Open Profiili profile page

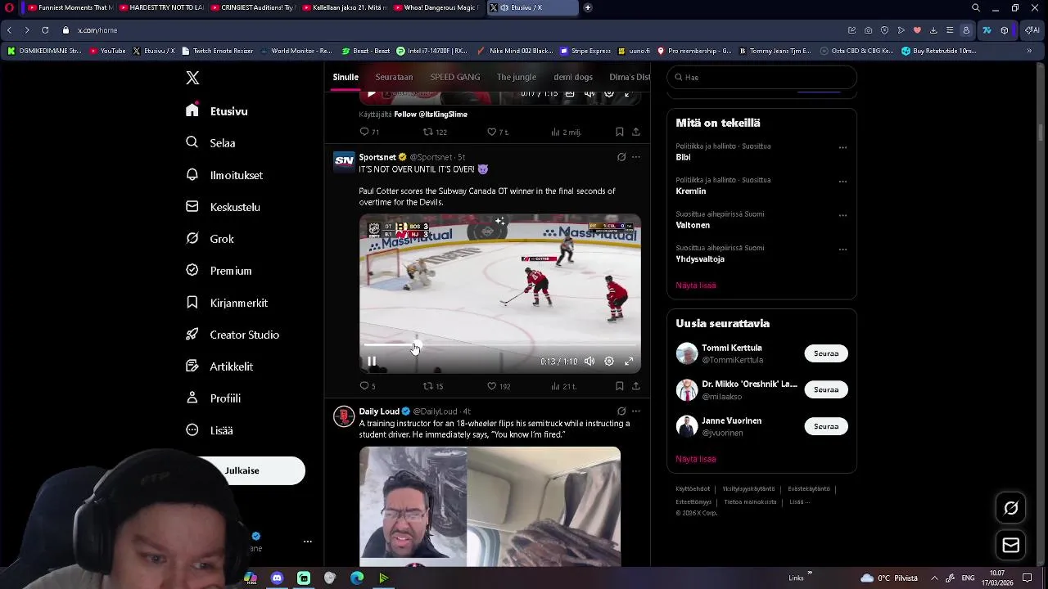(213, 398)
